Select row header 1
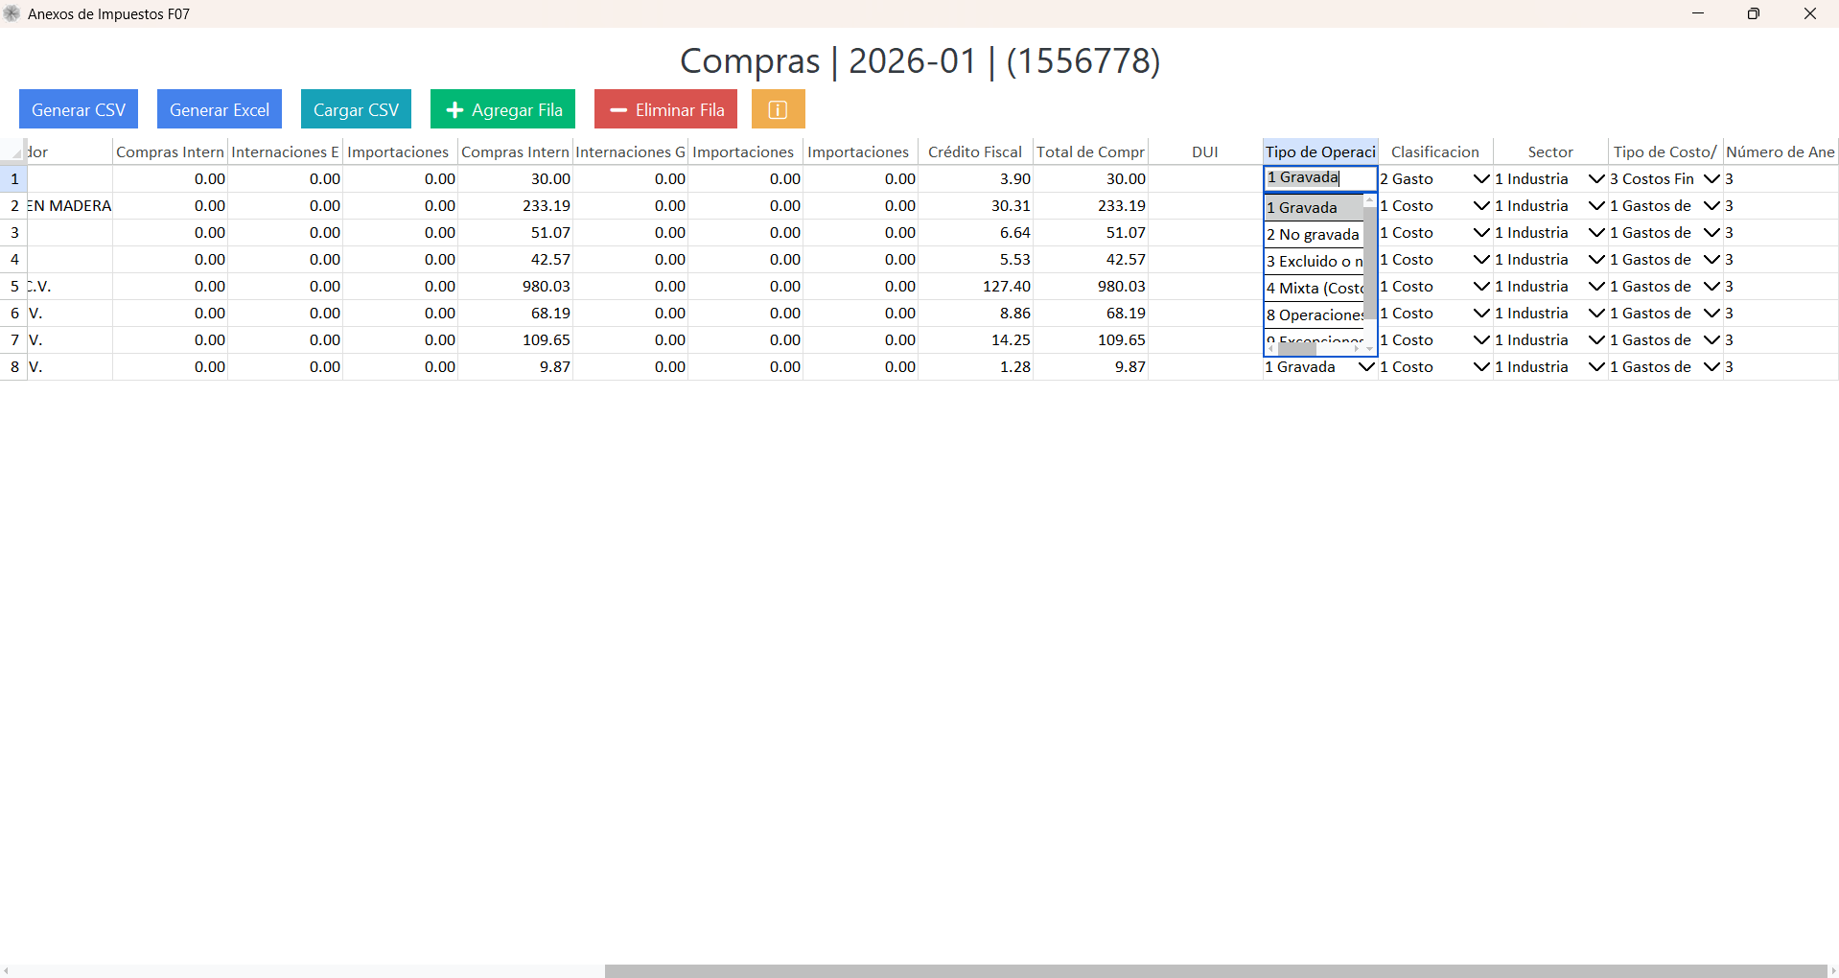The image size is (1839, 978). pyautogui.click(x=13, y=179)
